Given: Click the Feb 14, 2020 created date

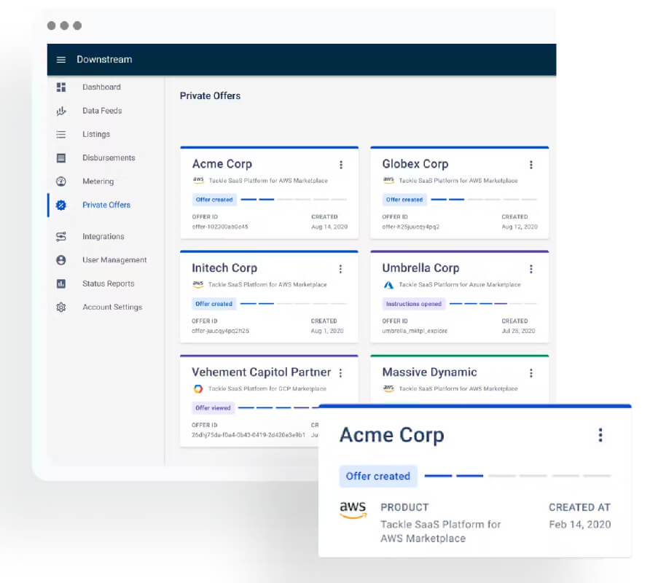Looking at the screenshot, I should coord(579,525).
